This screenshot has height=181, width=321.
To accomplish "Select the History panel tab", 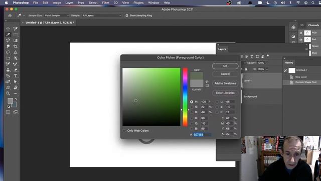I will pos(289,63).
